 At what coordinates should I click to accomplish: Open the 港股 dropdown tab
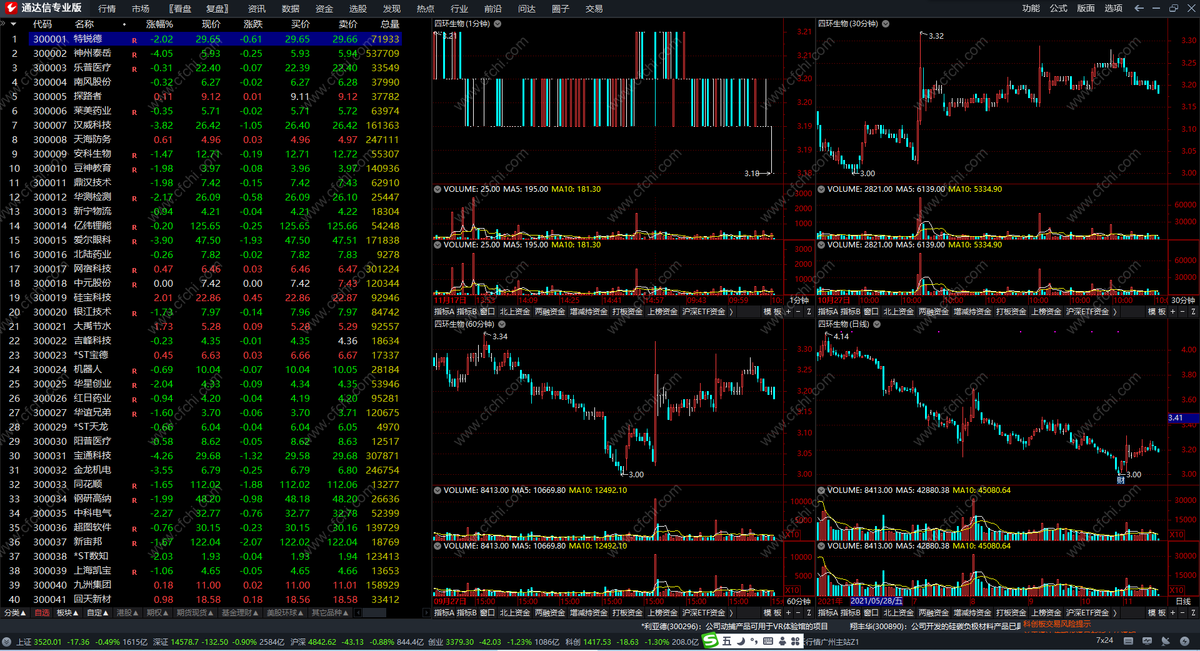tap(127, 613)
